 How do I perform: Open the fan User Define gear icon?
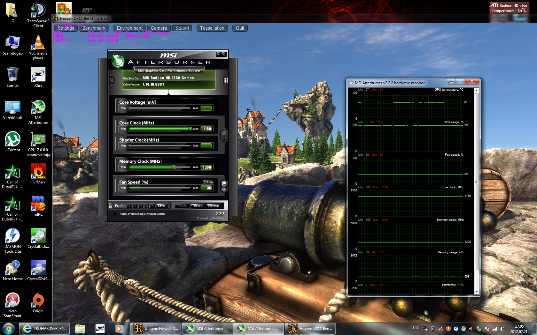[224, 185]
